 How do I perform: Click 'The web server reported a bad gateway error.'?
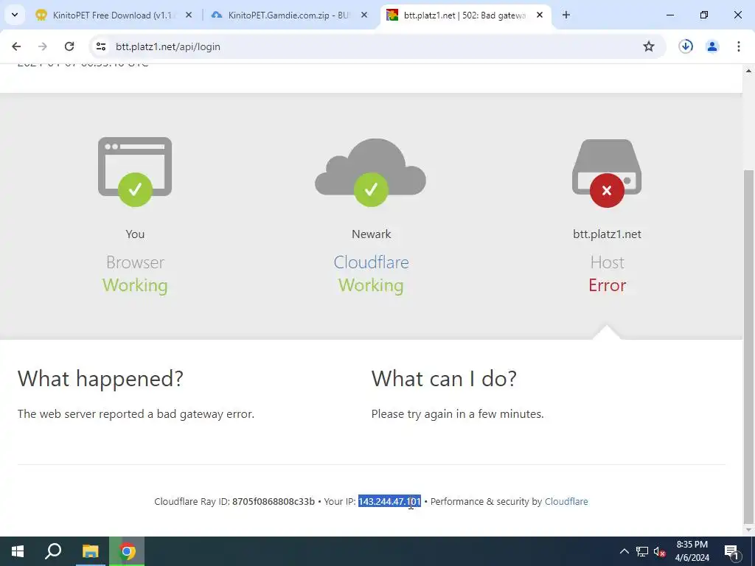[136, 414]
